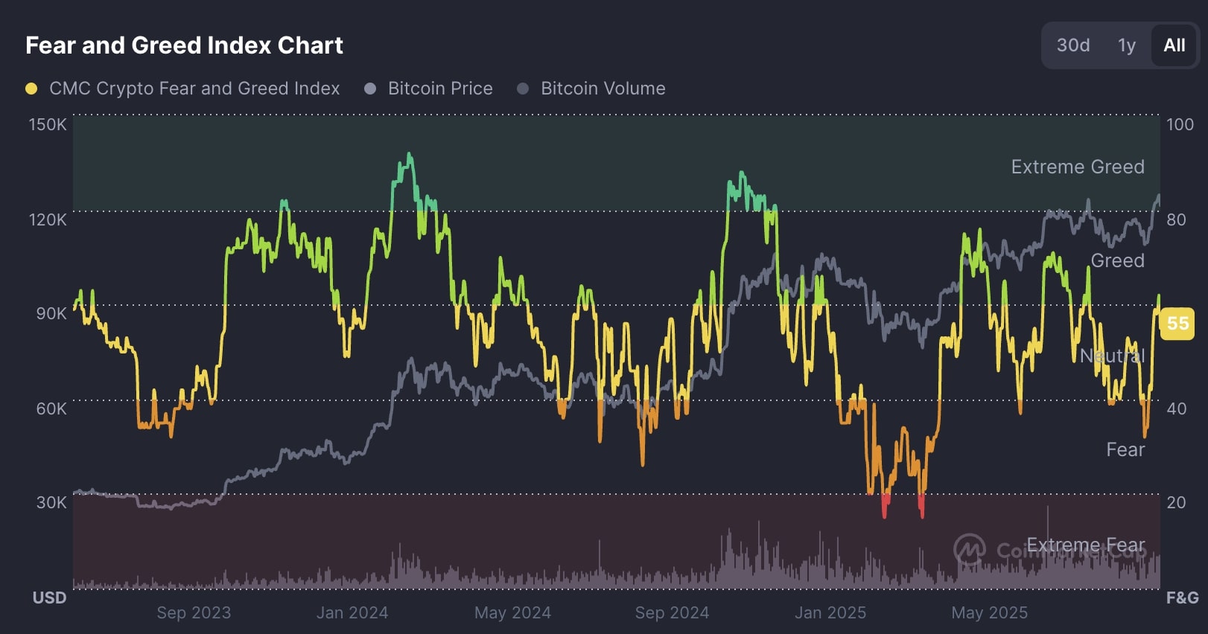Click the USD axis label
Viewport: 1208px width, 634px height.
(49, 598)
